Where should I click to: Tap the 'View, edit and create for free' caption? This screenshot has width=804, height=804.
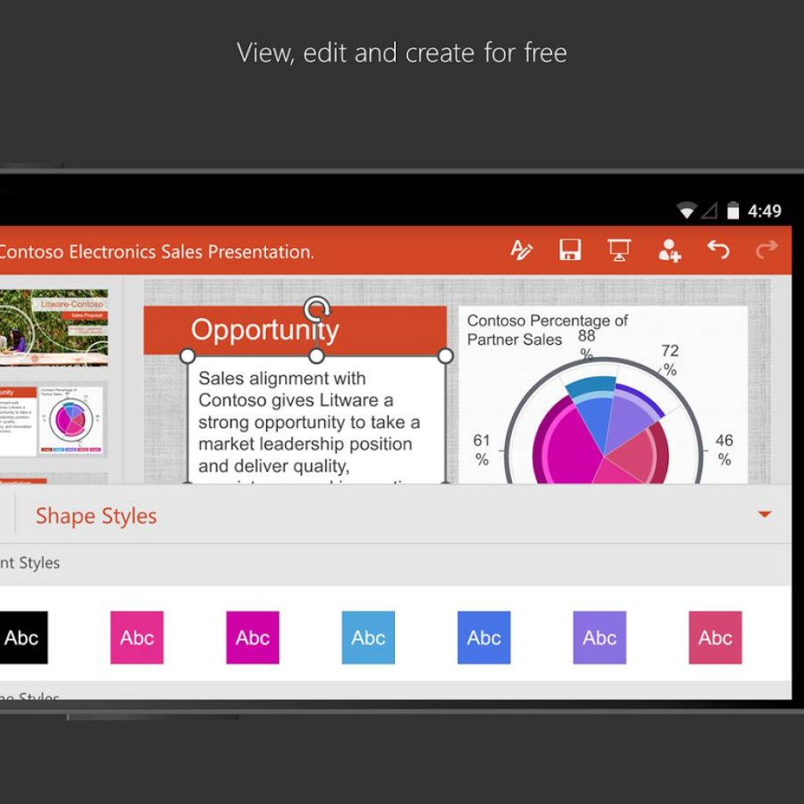click(x=401, y=53)
